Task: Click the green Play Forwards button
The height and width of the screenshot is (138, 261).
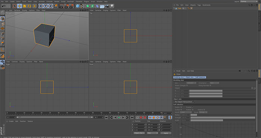Action: [119, 117]
